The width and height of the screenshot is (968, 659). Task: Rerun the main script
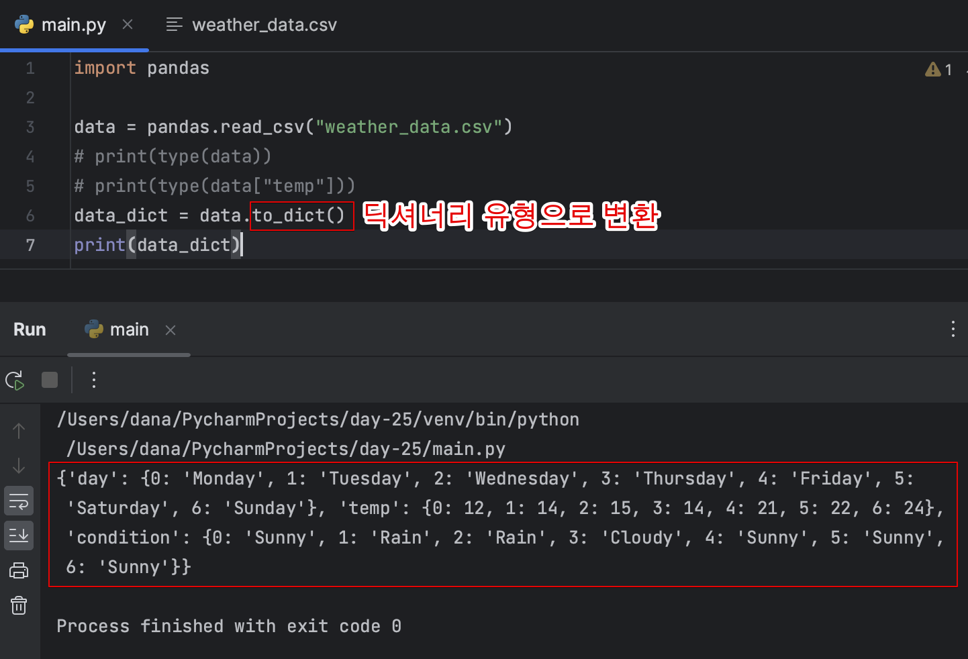point(15,381)
